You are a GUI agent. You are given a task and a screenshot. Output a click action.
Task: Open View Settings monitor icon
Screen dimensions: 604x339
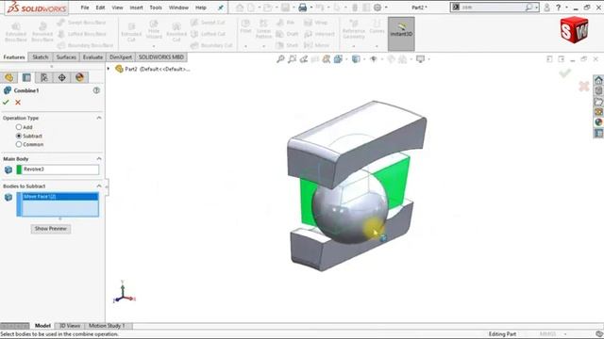click(x=420, y=58)
